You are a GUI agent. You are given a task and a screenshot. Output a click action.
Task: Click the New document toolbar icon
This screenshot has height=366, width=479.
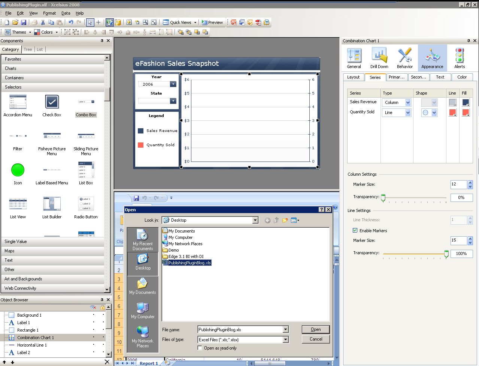click(x=7, y=22)
